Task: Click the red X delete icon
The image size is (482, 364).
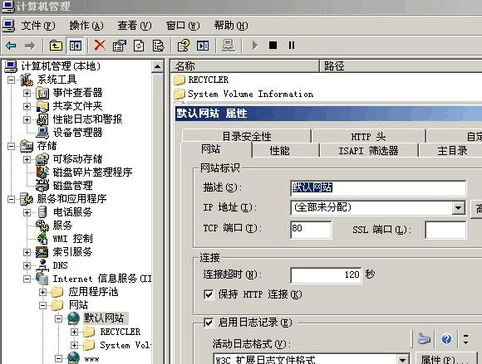Action: [x=100, y=46]
